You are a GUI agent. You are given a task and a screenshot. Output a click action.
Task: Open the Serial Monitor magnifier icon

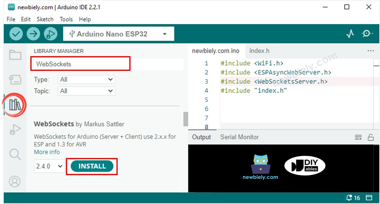point(367,34)
